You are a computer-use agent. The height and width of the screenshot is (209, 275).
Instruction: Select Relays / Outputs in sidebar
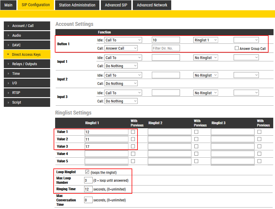(x=27, y=64)
